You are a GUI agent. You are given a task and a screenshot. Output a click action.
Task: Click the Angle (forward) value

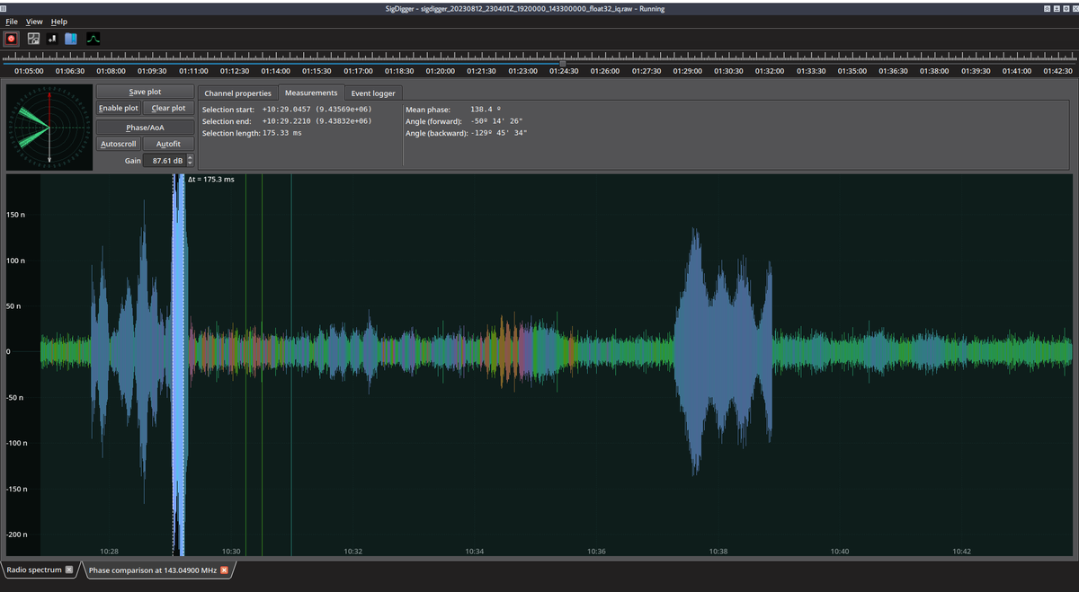(496, 121)
